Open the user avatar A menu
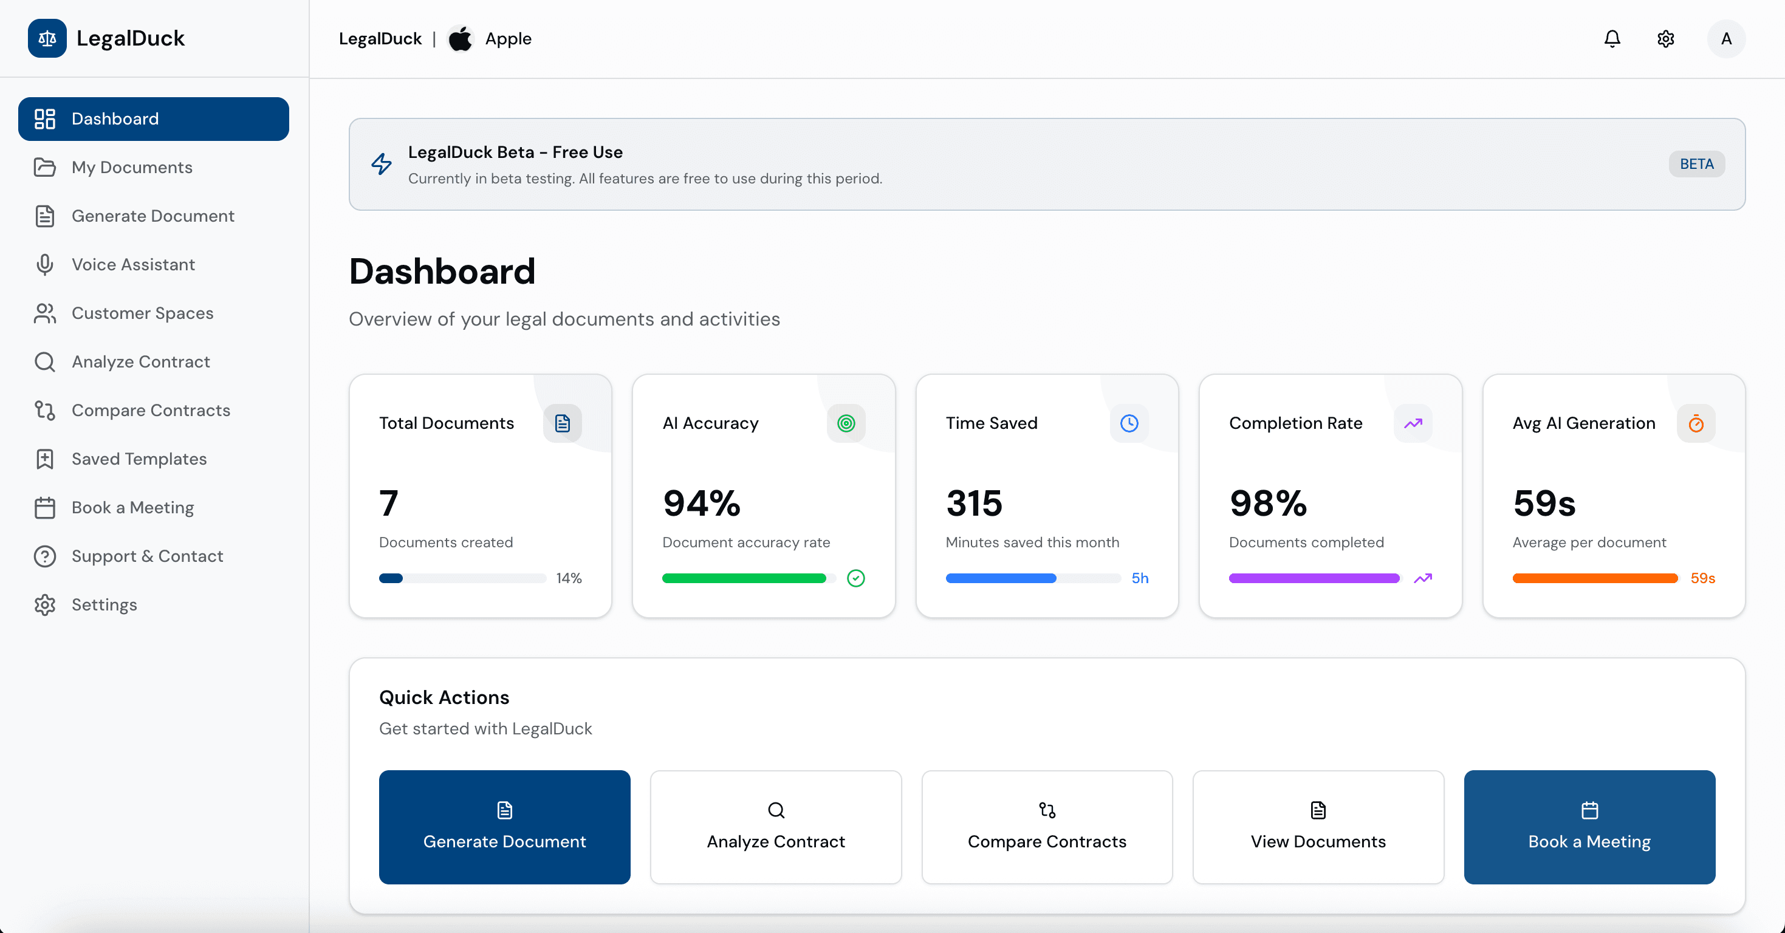Screen dimensions: 1785x933 click(1726, 39)
